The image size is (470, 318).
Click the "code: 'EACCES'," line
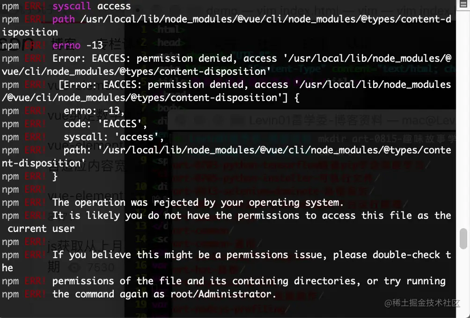click(105, 124)
